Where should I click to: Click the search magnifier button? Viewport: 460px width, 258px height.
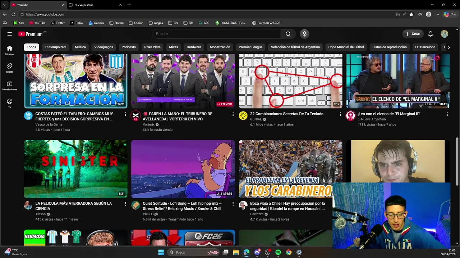tap(288, 34)
